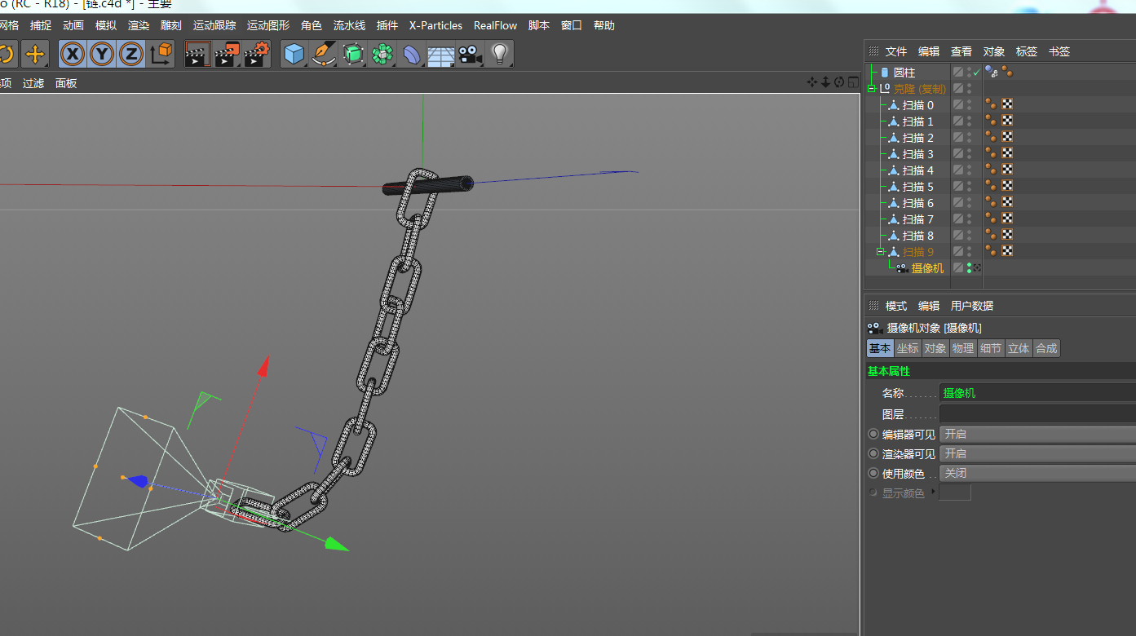Viewport: 1136px width, 636px height.
Task: Open the floor/environment grid icon
Action: click(x=440, y=55)
